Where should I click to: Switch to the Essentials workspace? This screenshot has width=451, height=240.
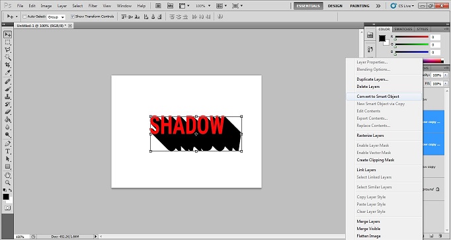308,6
